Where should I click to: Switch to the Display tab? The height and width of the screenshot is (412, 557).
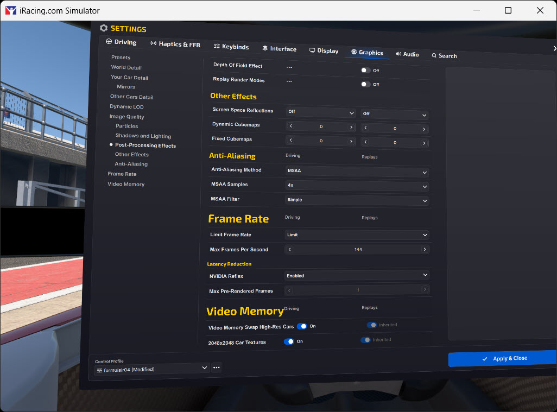coord(324,51)
